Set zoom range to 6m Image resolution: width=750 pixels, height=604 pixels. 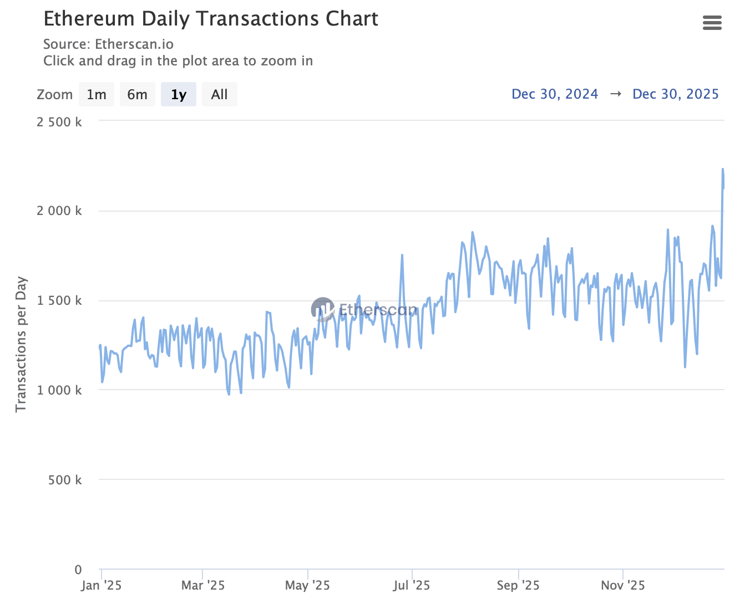point(137,94)
